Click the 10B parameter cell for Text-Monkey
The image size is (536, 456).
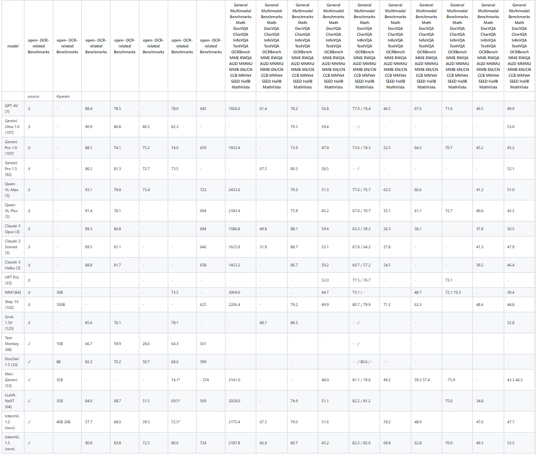coord(67,344)
